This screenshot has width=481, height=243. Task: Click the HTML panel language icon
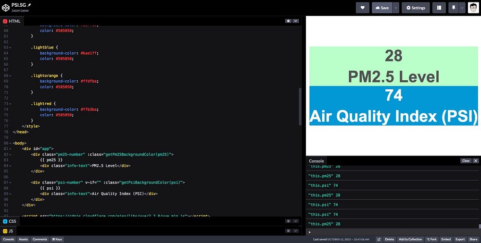pyautogui.click(x=5, y=21)
